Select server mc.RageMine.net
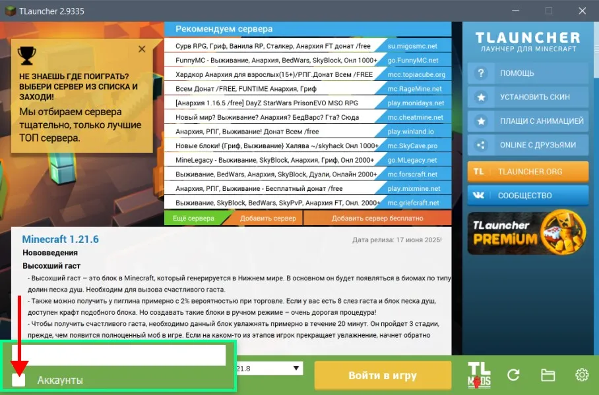 point(414,89)
